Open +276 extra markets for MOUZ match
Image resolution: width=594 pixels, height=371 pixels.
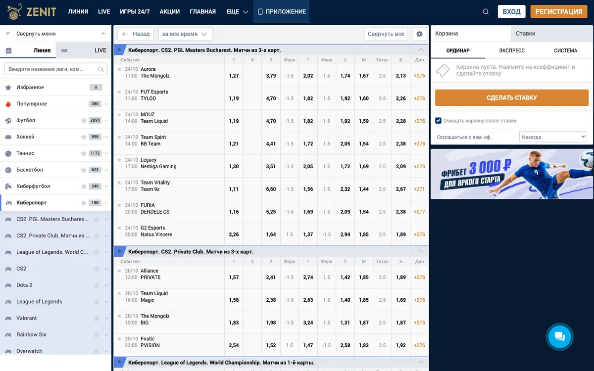(x=419, y=121)
